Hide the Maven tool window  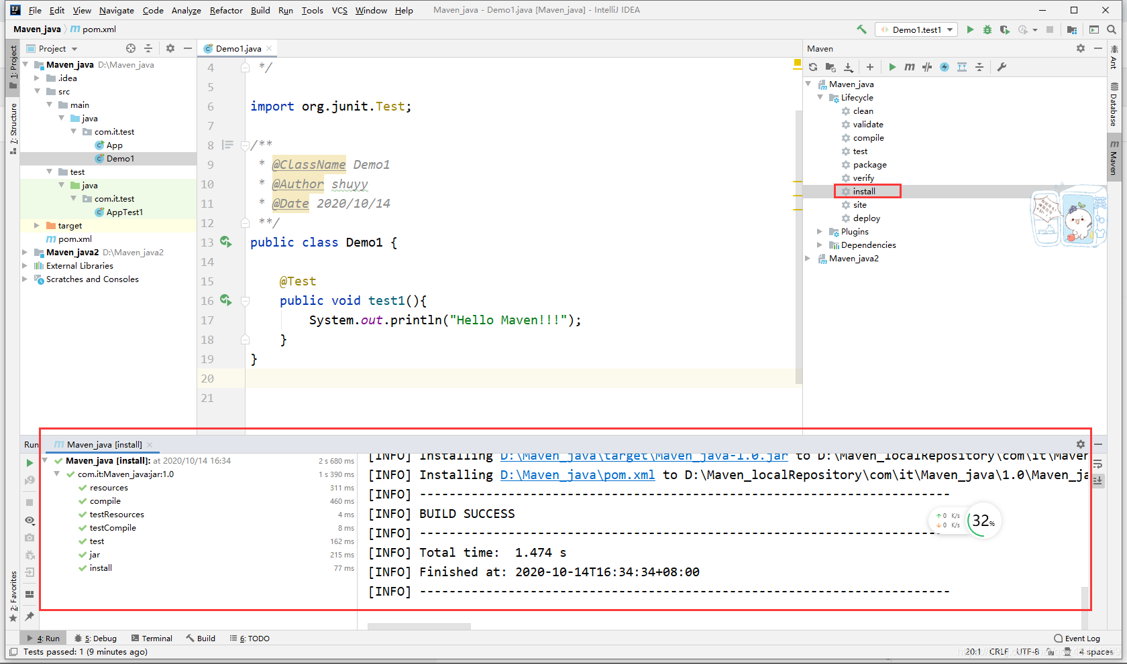coord(1098,48)
